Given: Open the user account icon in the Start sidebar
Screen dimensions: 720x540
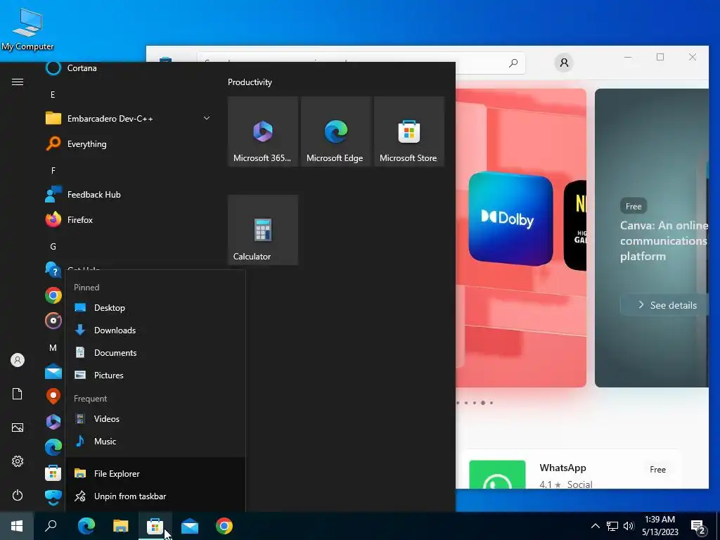Looking at the screenshot, I should [x=18, y=360].
